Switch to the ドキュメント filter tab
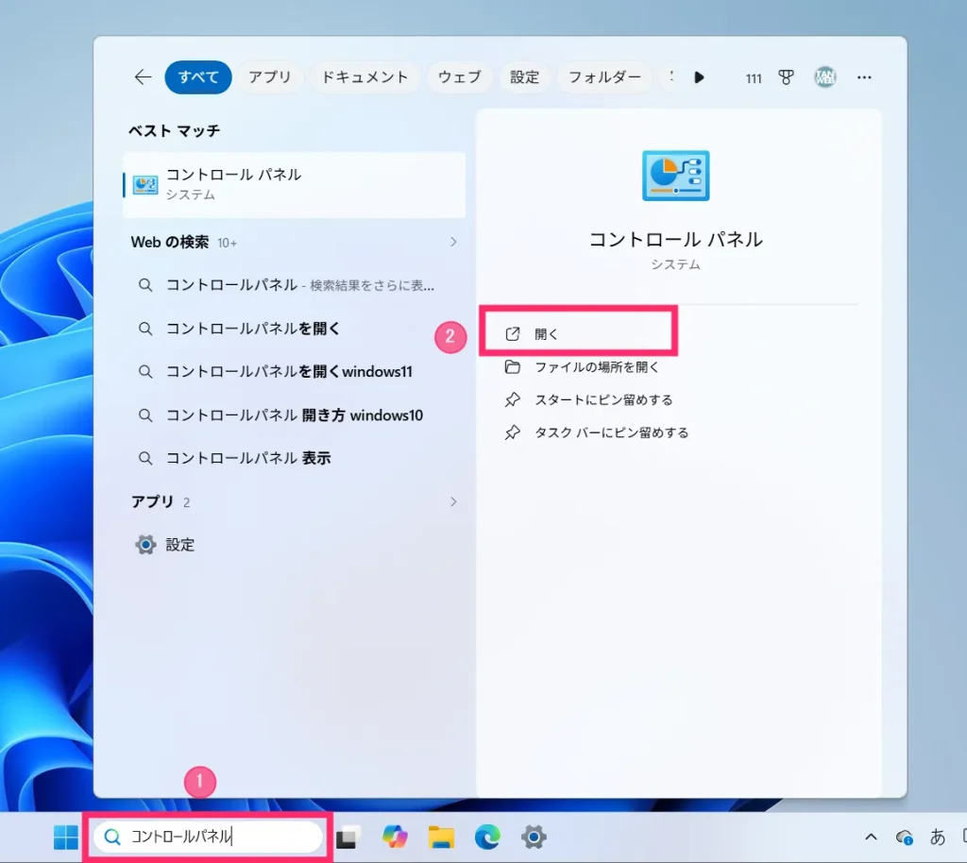This screenshot has width=967, height=863. coord(365,77)
